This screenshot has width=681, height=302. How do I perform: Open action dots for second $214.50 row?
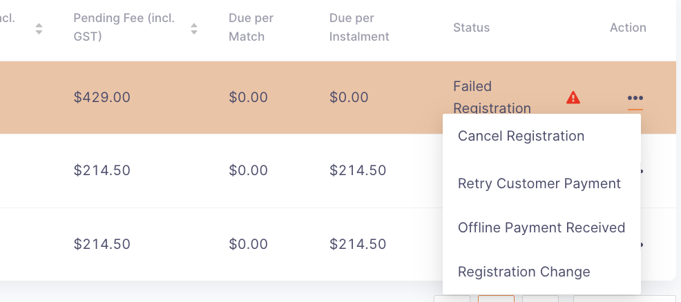(642, 171)
